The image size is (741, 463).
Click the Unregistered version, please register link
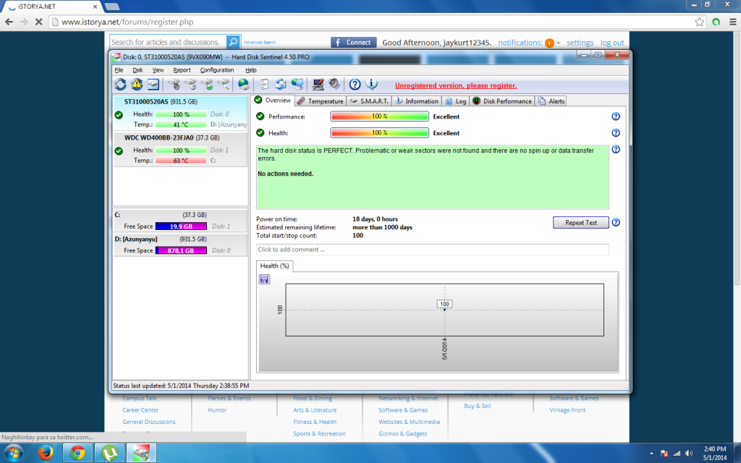tap(456, 85)
